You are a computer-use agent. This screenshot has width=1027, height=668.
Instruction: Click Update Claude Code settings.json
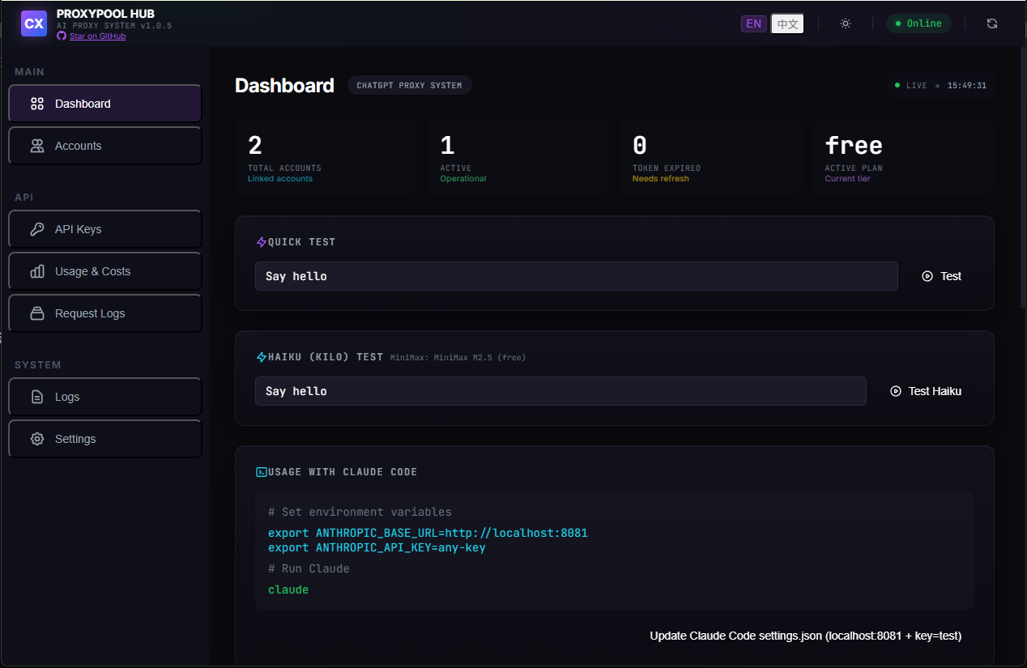coord(806,636)
